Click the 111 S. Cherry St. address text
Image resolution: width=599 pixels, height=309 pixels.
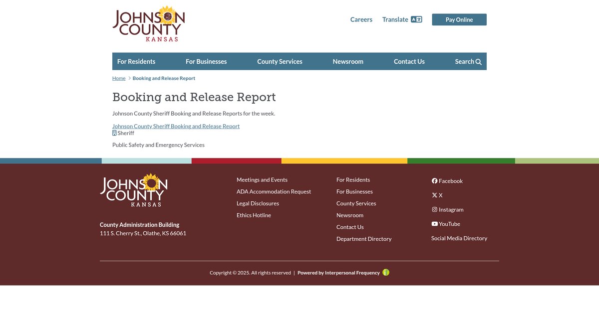click(143, 233)
